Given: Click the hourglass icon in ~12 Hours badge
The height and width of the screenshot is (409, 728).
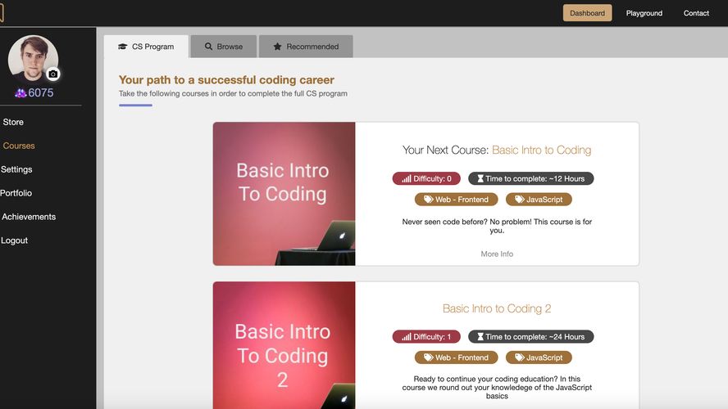Looking at the screenshot, I should click(480, 179).
